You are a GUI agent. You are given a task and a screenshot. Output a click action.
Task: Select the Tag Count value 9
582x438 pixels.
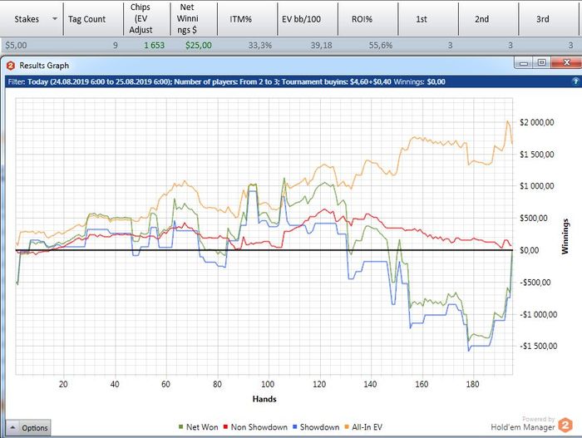(x=116, y=45)
